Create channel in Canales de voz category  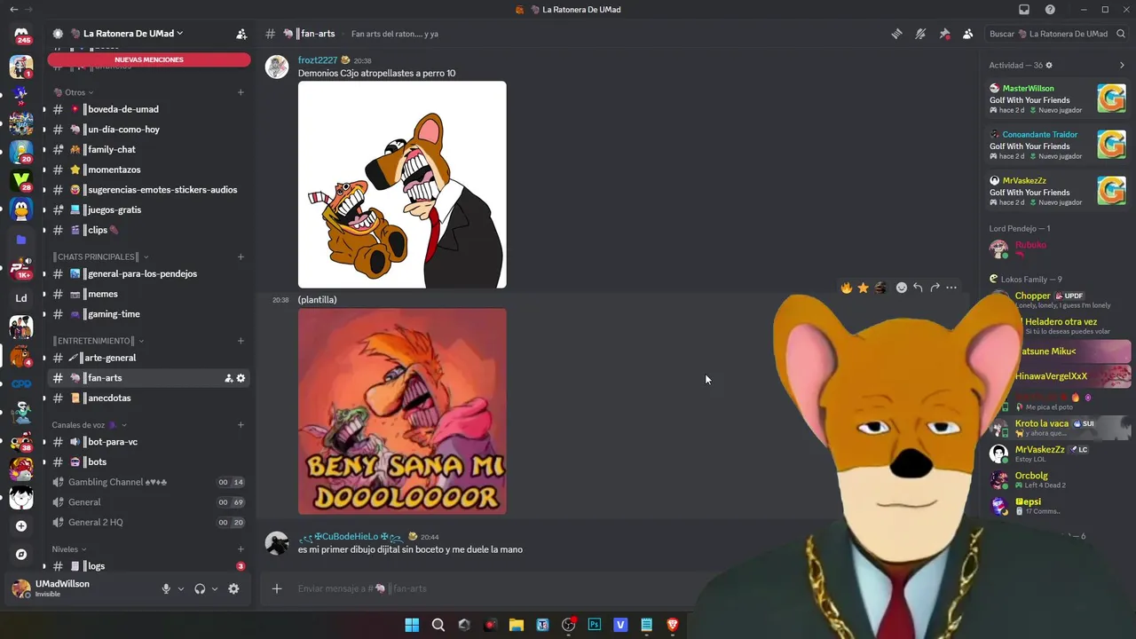(241, 425)
